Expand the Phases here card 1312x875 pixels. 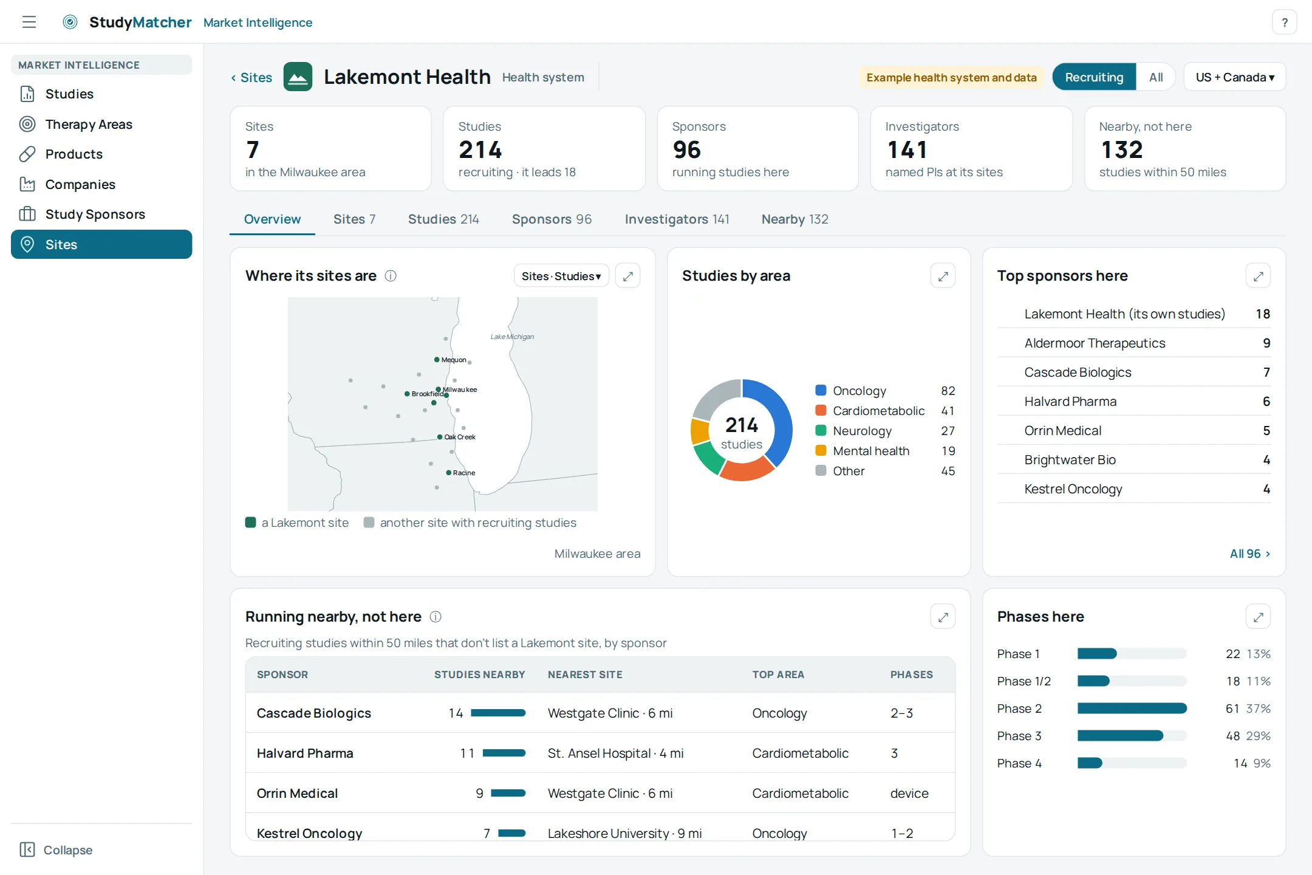(x=1258, y=617)
